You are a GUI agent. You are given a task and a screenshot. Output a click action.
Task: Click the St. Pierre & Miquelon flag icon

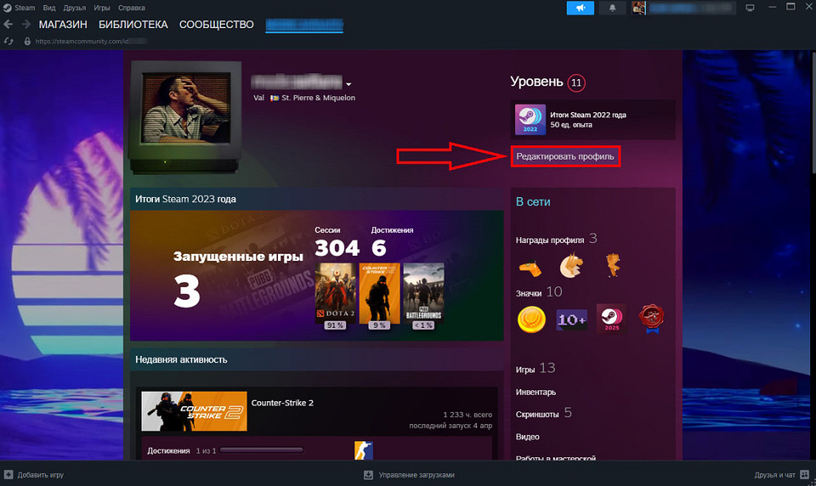275,98
